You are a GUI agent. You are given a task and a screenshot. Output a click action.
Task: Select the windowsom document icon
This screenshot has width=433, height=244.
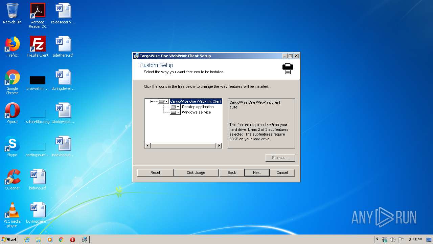click(63, 114)
